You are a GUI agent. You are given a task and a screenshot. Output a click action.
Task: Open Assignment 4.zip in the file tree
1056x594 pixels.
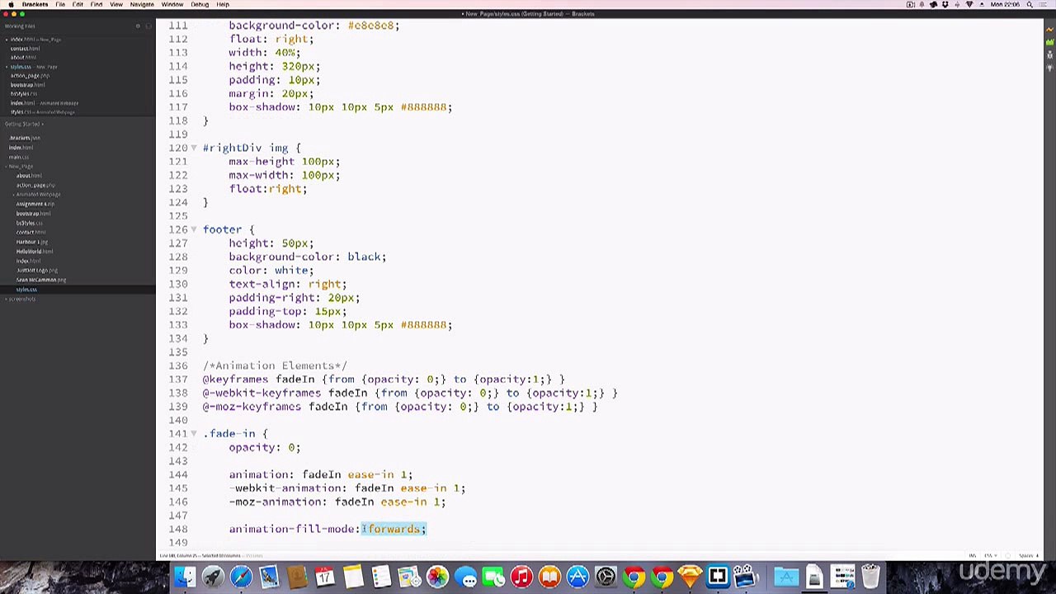(x=35, y=204)
